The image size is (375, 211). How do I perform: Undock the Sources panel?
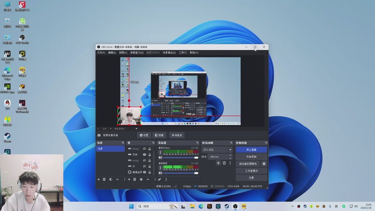(153, 143)
